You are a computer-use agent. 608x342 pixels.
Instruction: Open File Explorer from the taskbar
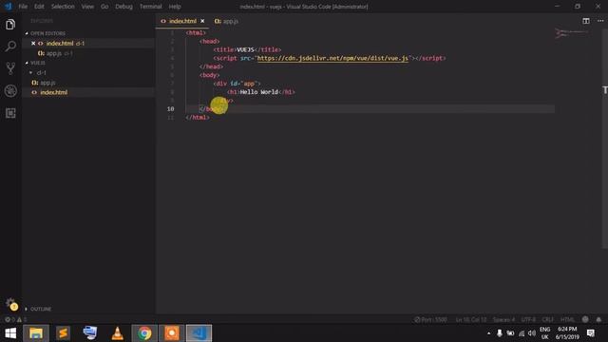point(36,333)
